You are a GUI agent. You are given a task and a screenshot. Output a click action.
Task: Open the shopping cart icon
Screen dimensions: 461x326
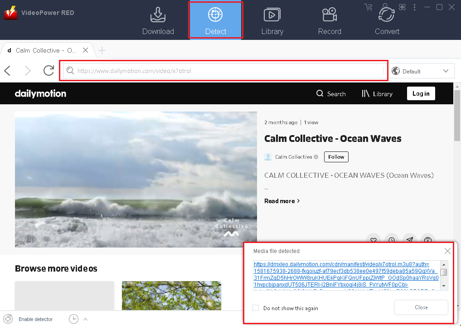pyautogui.click(x=368, y=7)
